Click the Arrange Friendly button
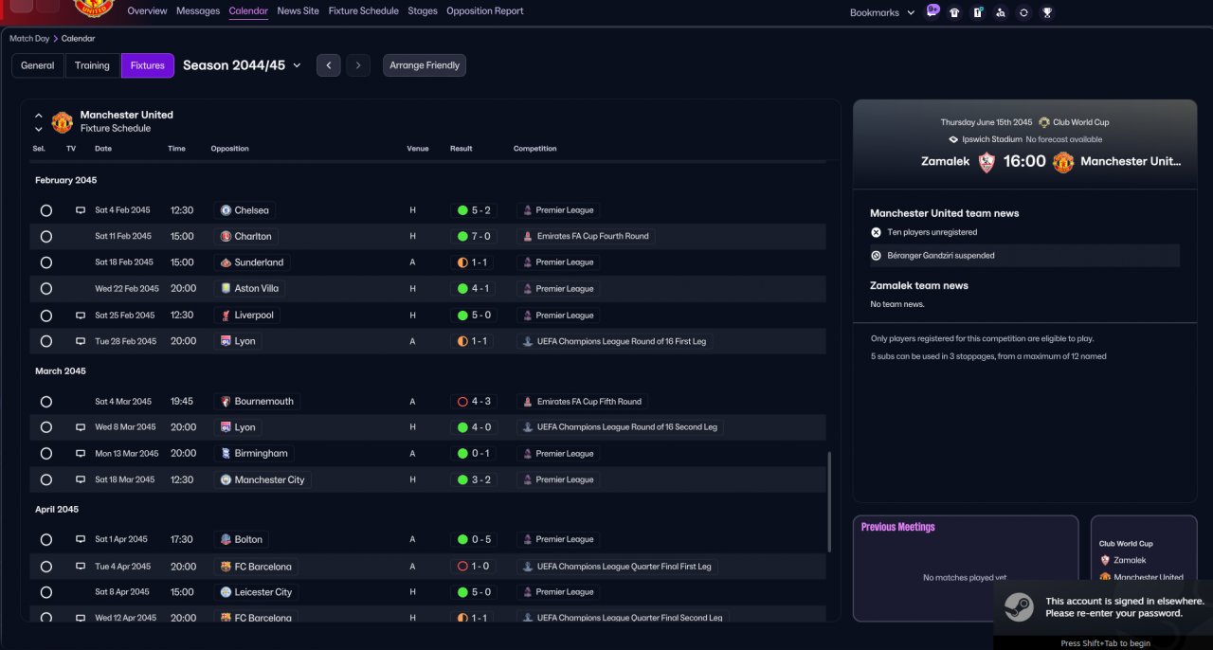Image resolution: width=1213 pixels, height=650 pixels. [425, 65]
